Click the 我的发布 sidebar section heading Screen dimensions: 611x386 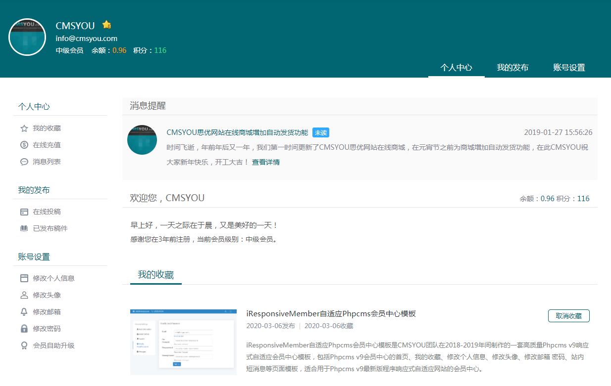coord(34,190)
